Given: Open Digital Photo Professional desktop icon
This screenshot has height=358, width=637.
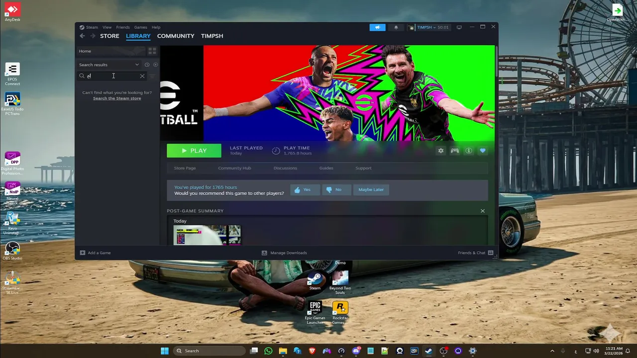Looking at the screenshot, I should (x=12, y=164).
